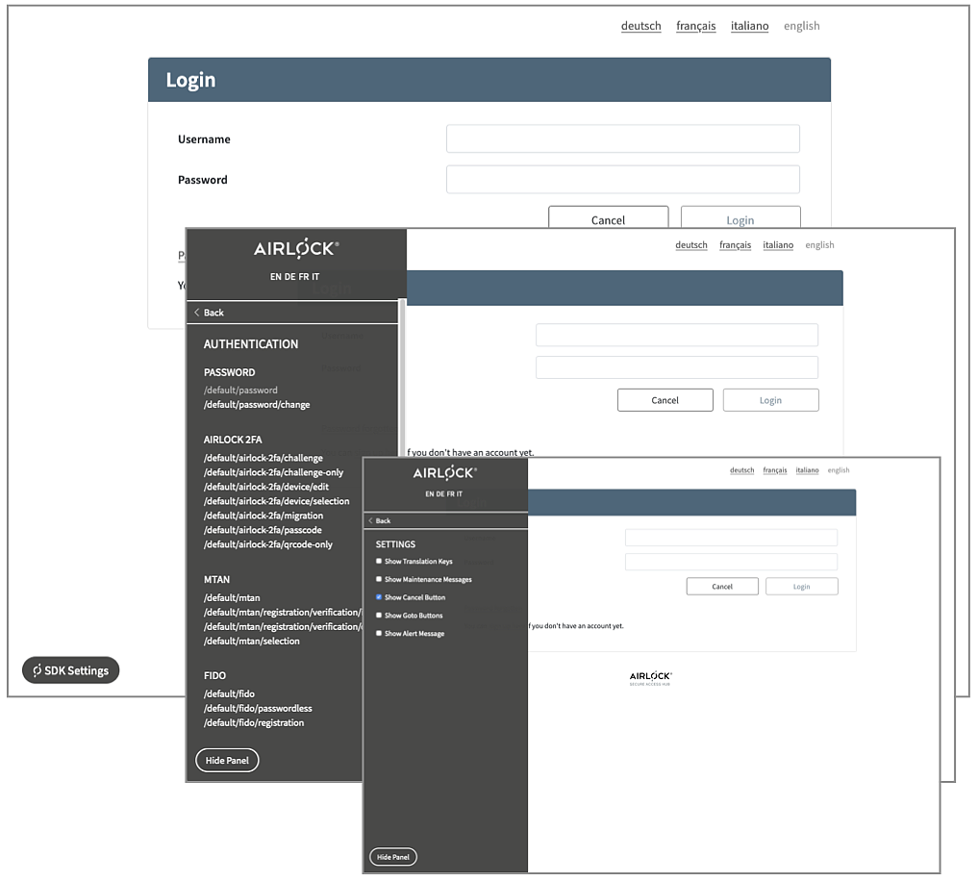Select the /default/mtan/selection entry
Image resolution: width=978 pixels, height=881 pixels.
252,641
